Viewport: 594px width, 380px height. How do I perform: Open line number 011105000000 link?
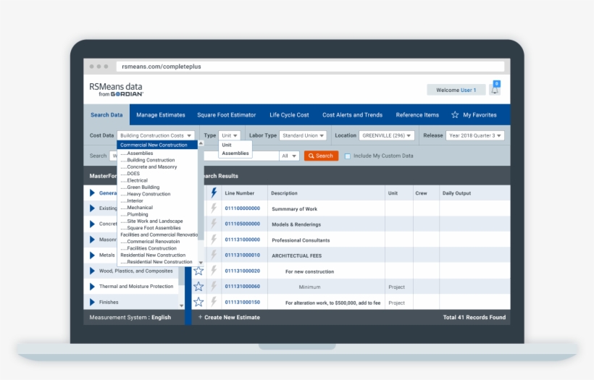(243, 224)
